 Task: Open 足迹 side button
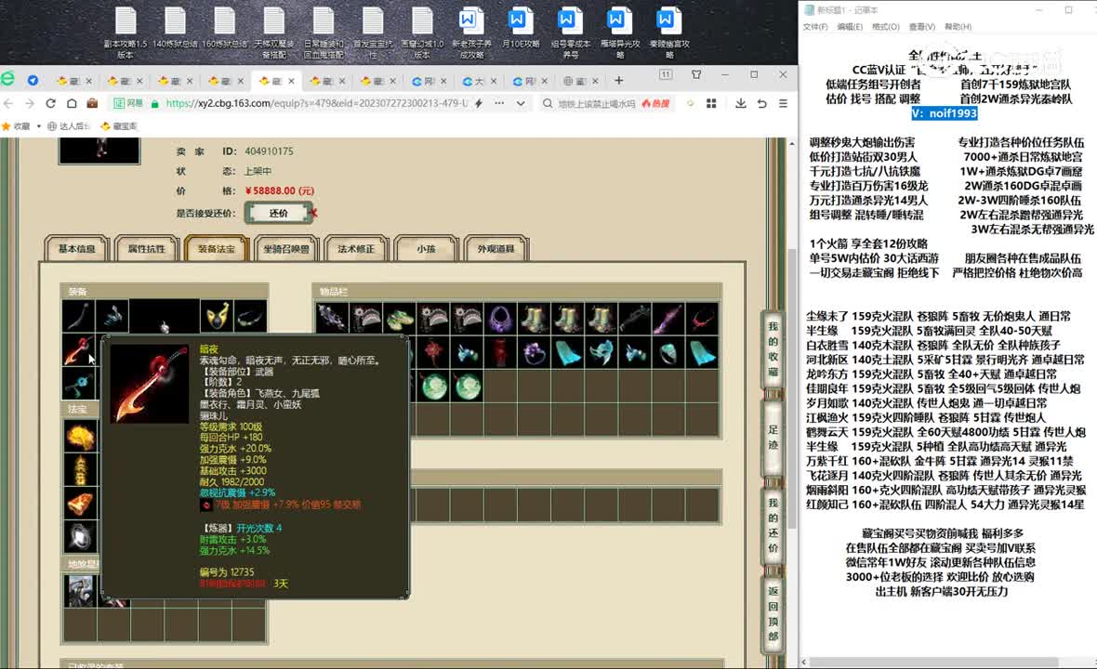[x=773, y=437]
